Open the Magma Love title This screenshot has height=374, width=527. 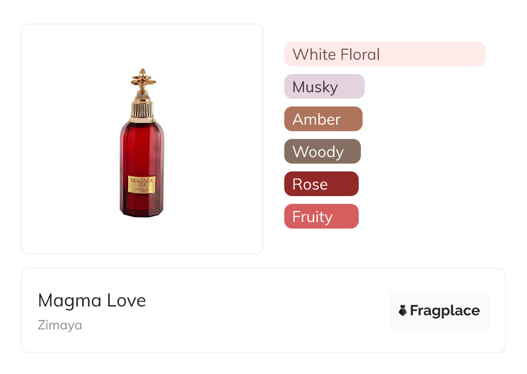click(92, 300)
